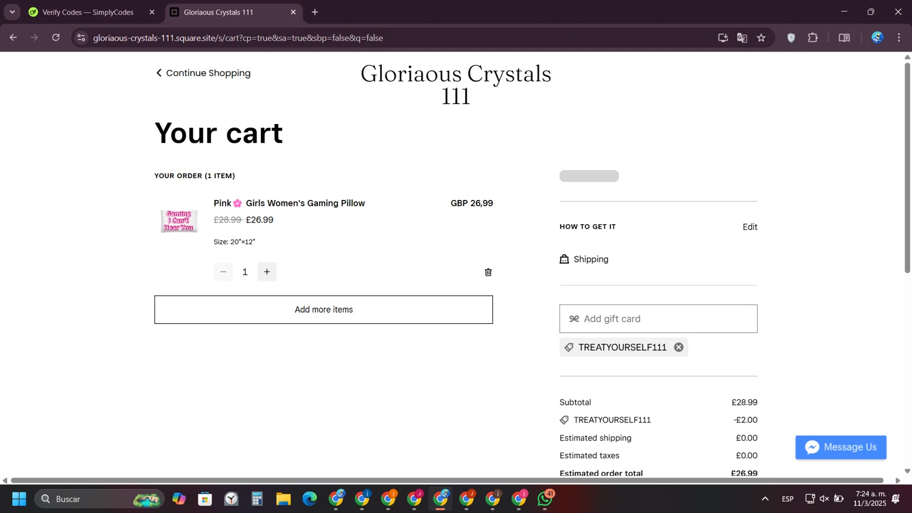This screenshot has width=912, height=513.
Task: Delete the Gaming Pillow using trash icon
Action: point(488,272)
